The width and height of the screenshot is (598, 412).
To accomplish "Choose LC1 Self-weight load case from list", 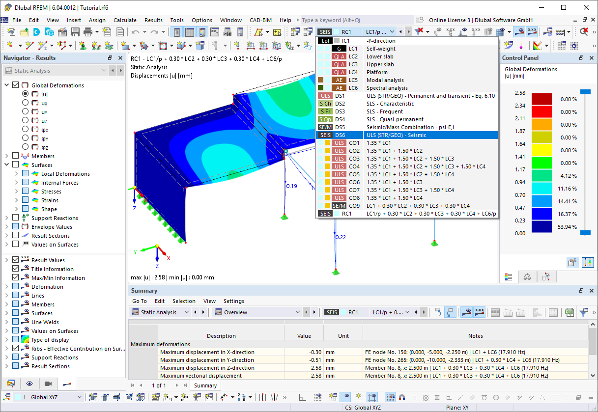I will click(x=407, y=49).
